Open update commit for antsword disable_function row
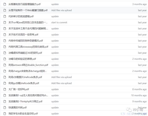This screenshot has width=148, height=116. coord(55,65)
